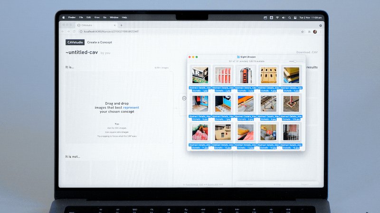Select thumbnail of dark gate with bars
The width and height of the screenshot is (380, 213).
click(291, 133)
